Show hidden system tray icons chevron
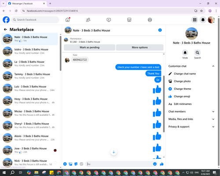Screen dimensions: 220x176 [x=183, y=172]
